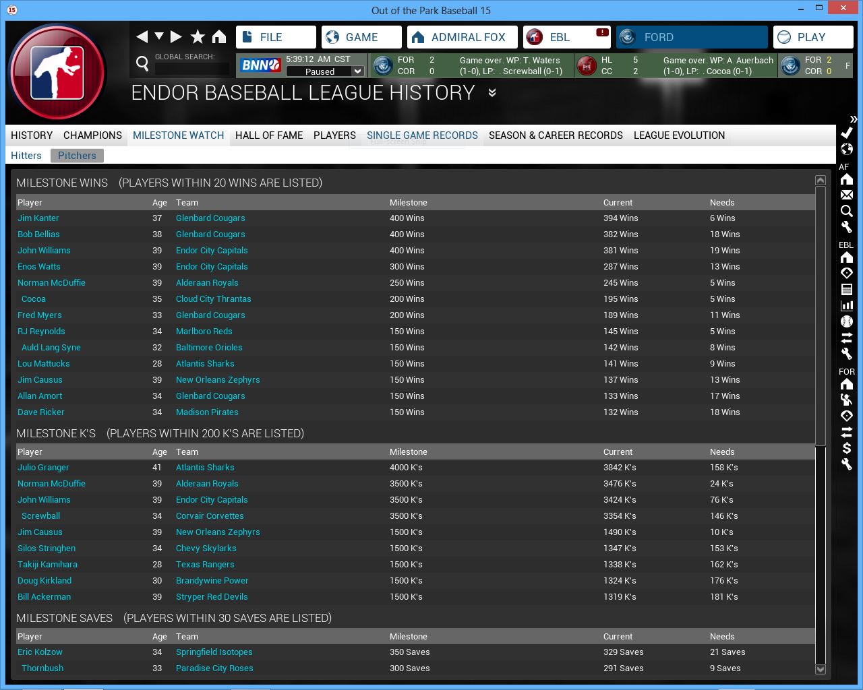863x690 pixels.
Task: Click the dollar sign finances icon
Action: click(847, 448)
